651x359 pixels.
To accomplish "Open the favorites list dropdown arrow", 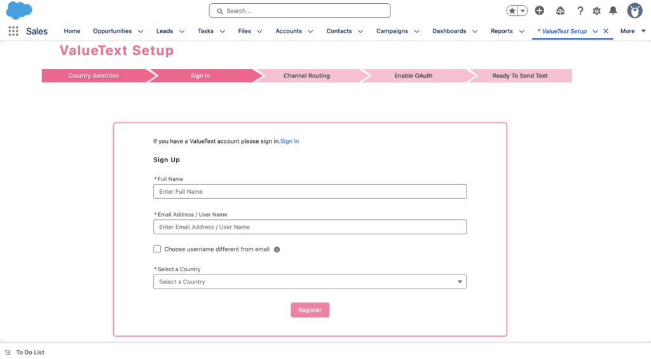I will (523, 11).
